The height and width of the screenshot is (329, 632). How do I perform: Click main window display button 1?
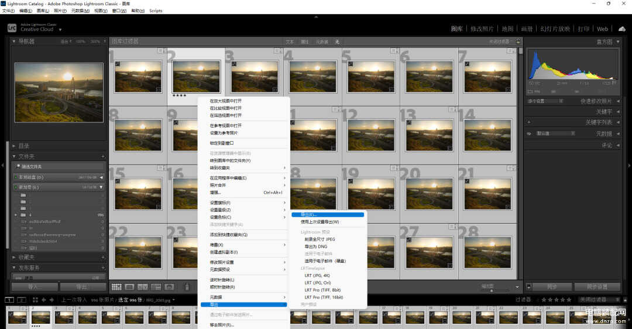tap(9, 300)
